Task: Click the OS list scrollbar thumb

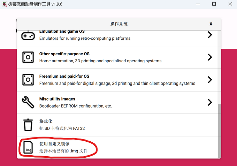Action: pos(219,131)
